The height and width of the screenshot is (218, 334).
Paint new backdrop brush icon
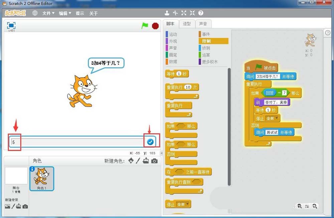click(13, 206)
